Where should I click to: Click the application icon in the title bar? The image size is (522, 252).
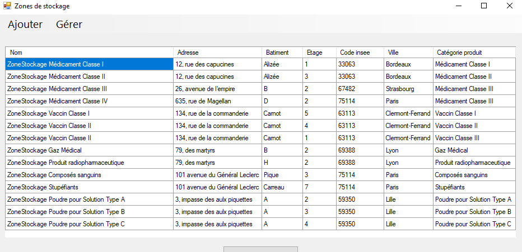pos(7,6)
